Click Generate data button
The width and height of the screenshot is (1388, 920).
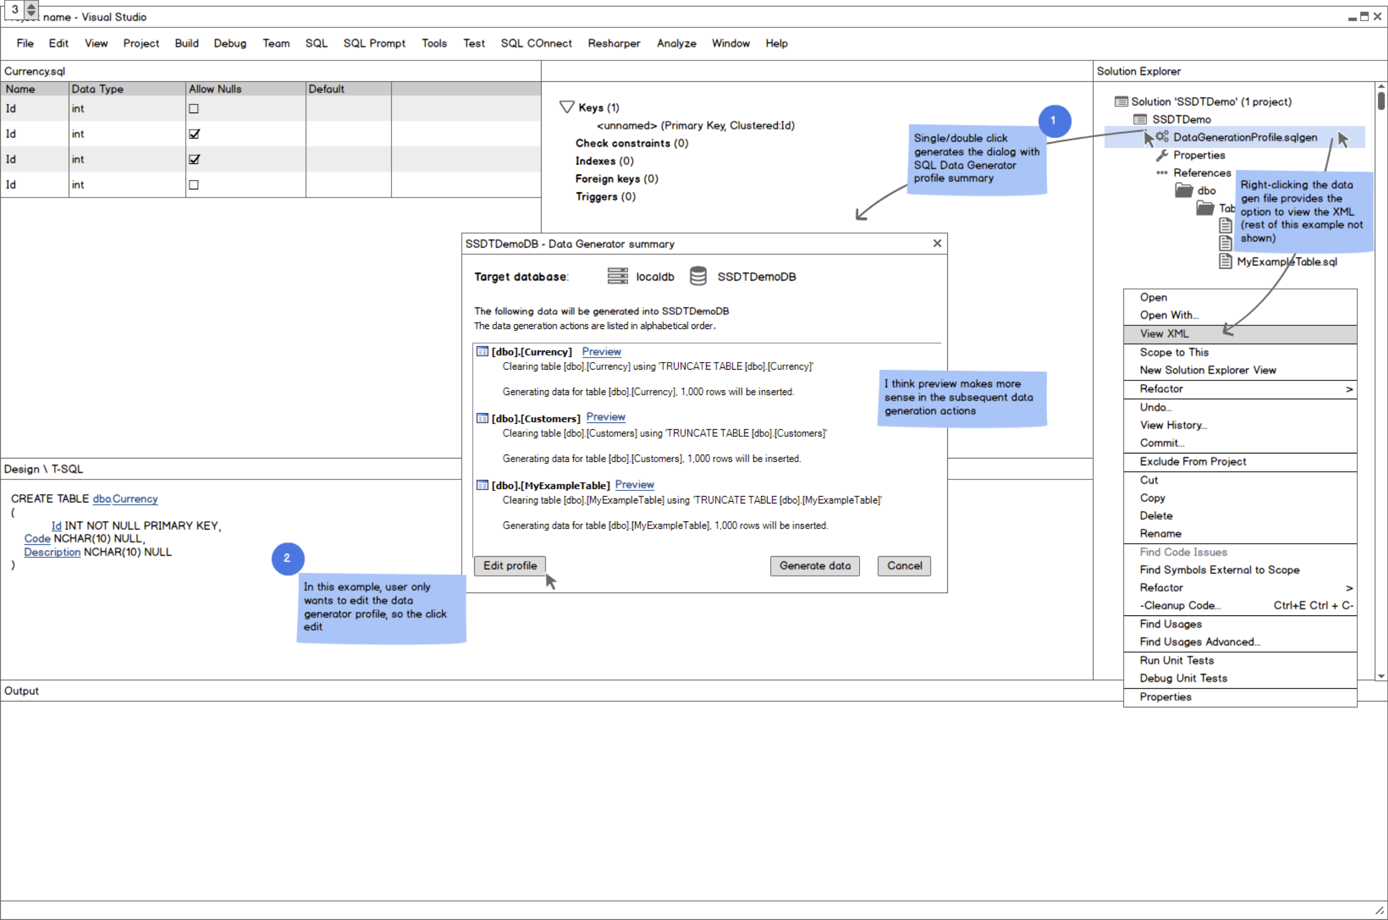click(814, 566)
